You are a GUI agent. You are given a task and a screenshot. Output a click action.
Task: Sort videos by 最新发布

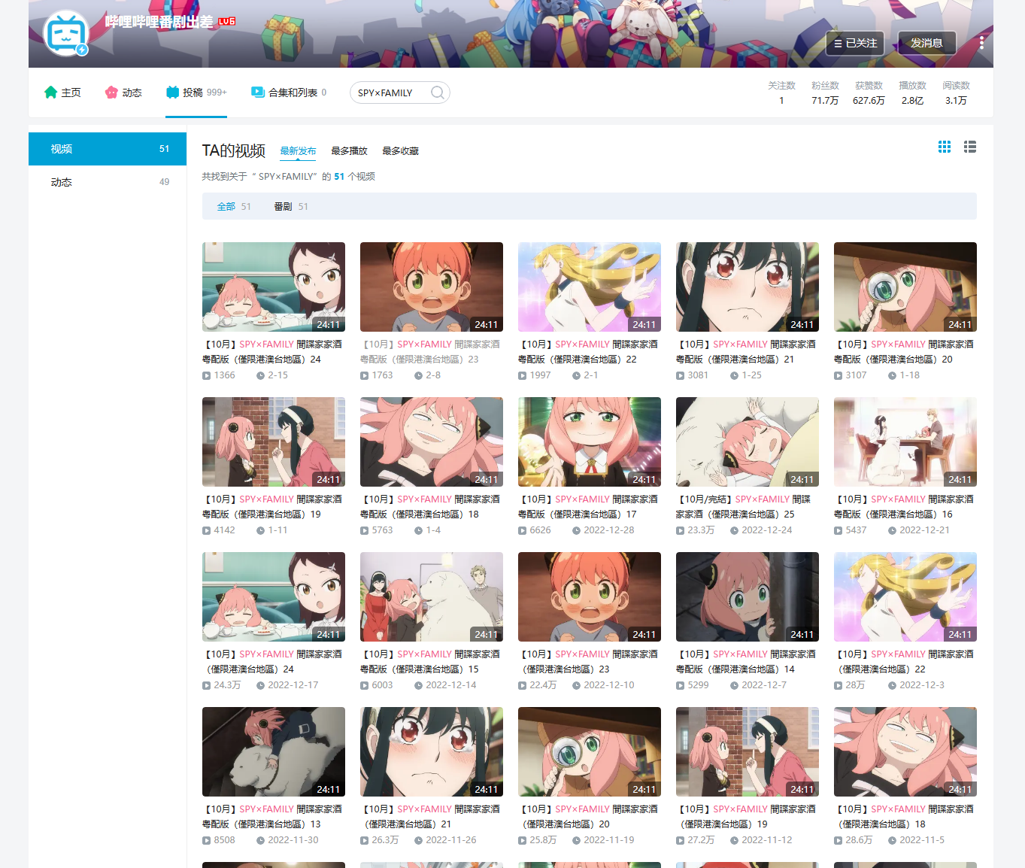pos(298,151)
